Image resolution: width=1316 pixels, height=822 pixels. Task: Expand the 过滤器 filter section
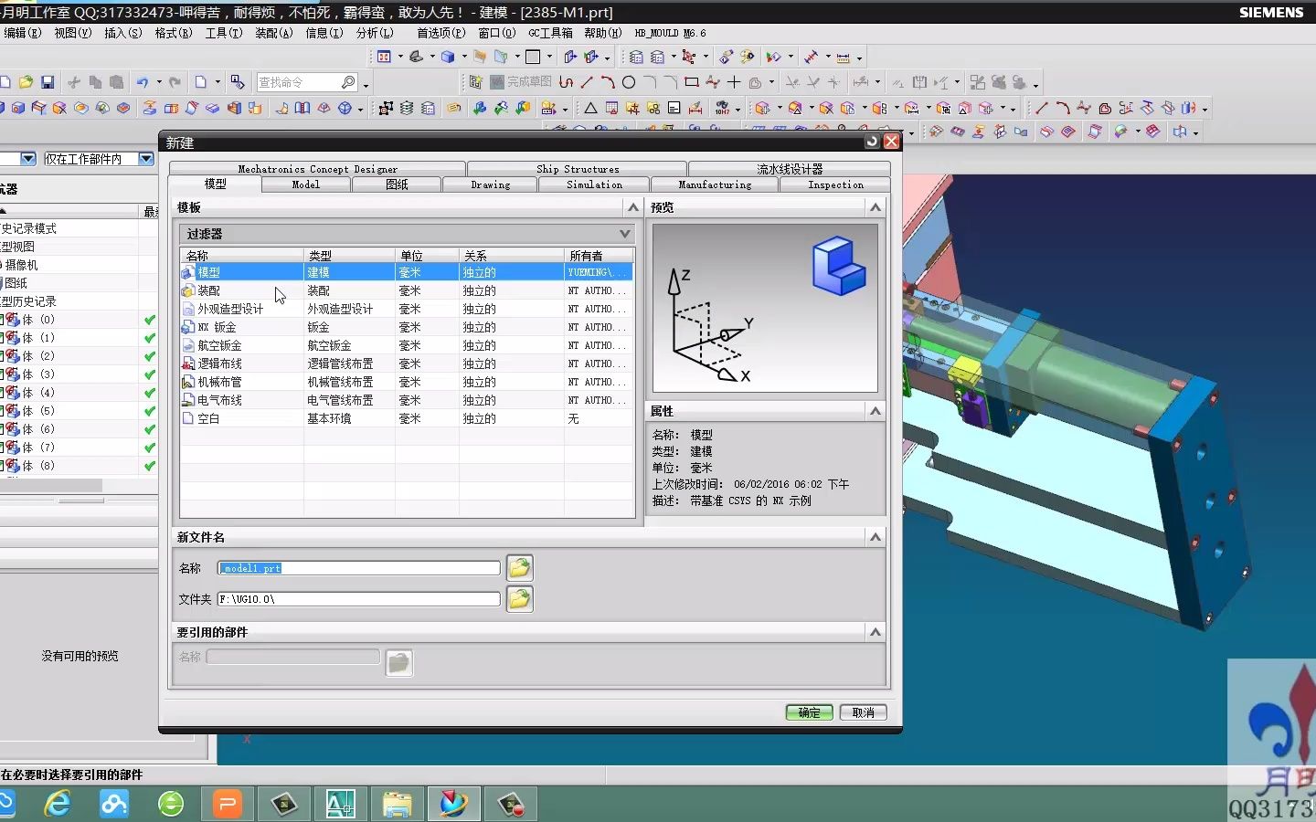[625, 234]
